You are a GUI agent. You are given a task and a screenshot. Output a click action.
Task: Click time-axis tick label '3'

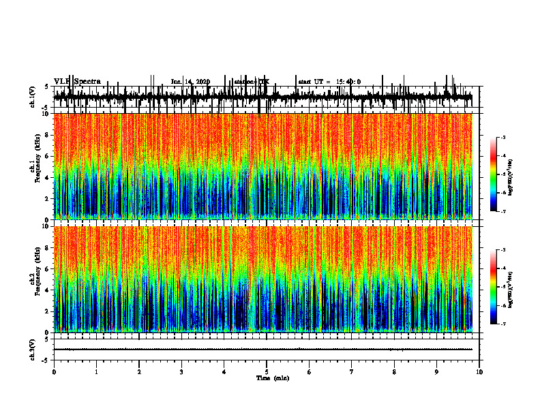pos(181,372)
